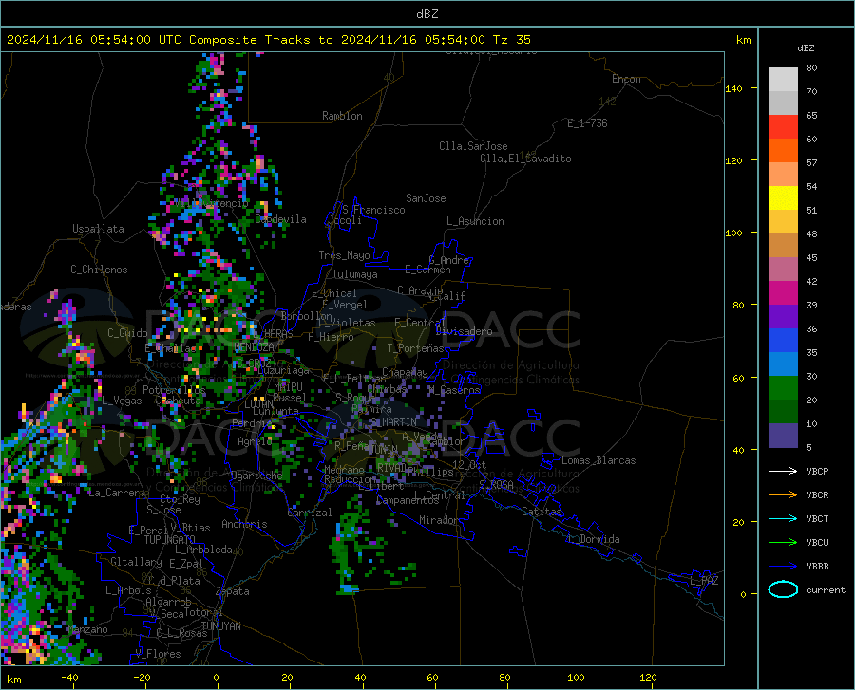Click the Encon label in upper right

(626, 79)
